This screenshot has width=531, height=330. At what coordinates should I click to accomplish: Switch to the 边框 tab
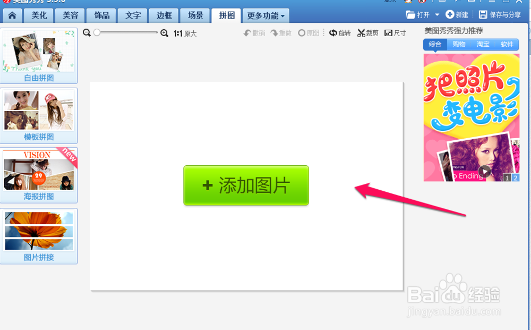click(x=164, y=15)
